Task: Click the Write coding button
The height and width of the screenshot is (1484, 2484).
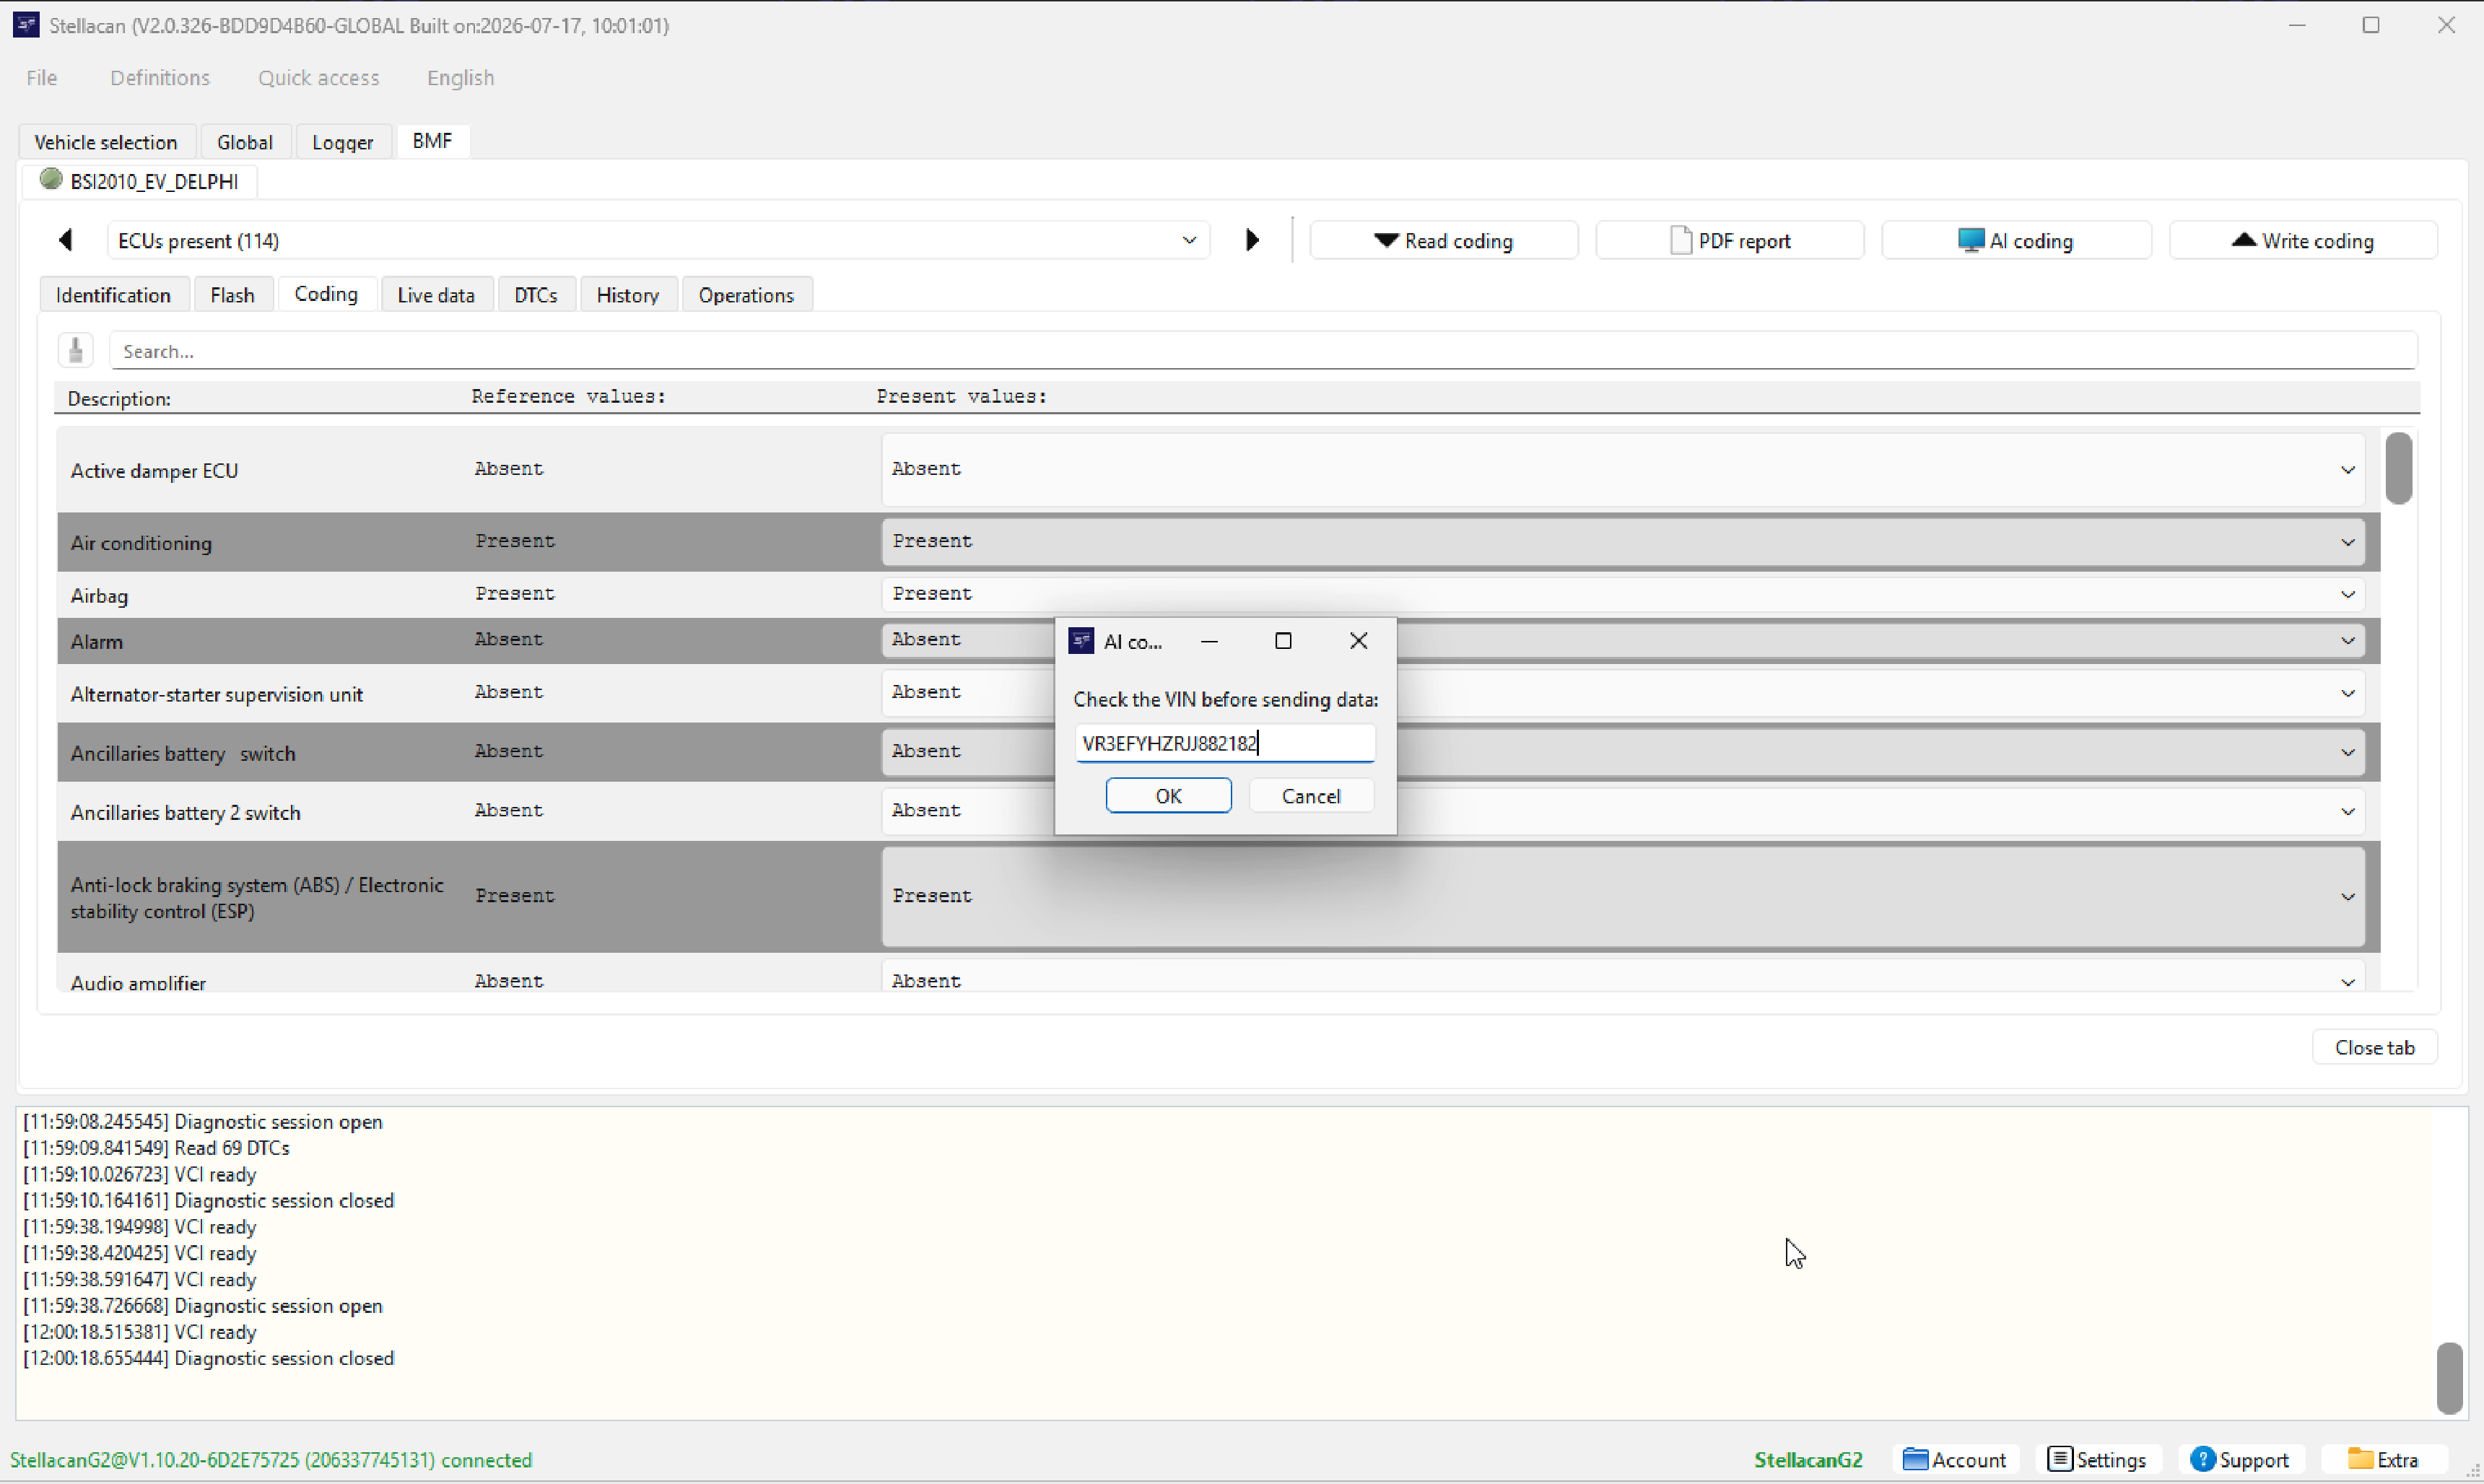Action: click(2303, 240)
